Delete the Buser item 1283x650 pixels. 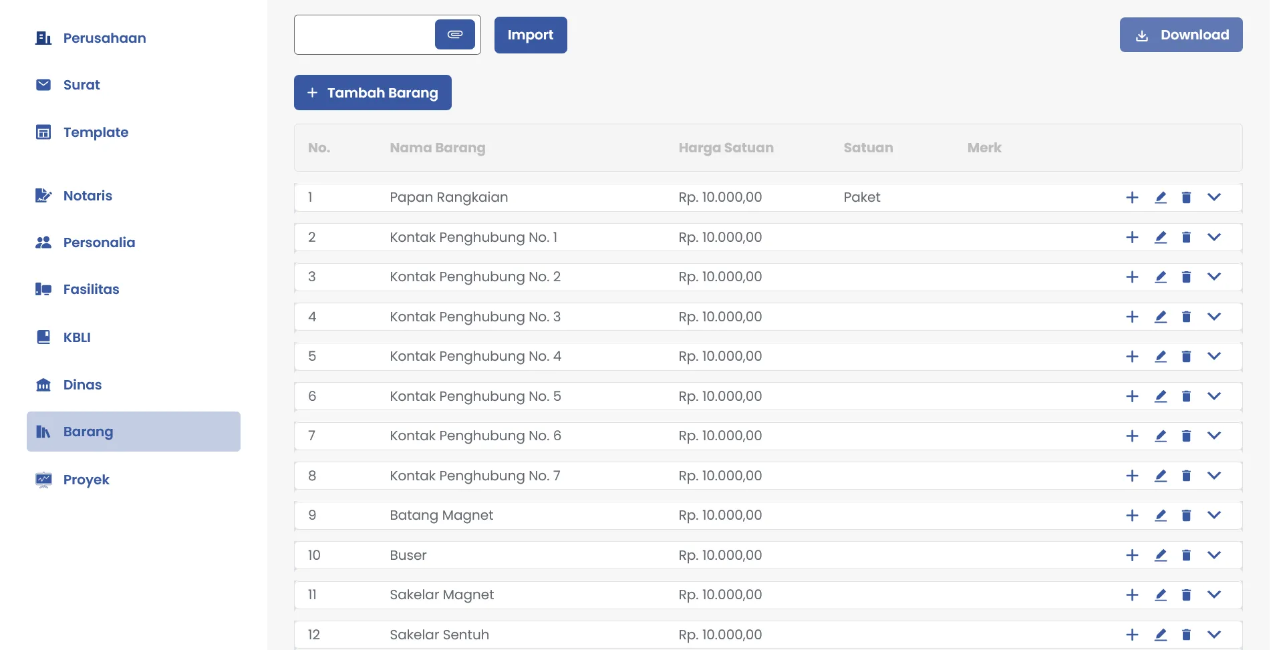click(1186, 555)
